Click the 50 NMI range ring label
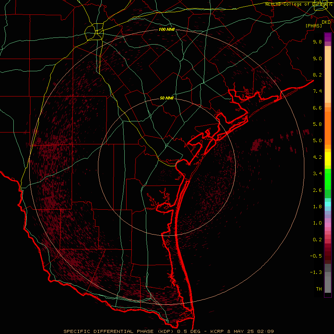The height and width of the screenshot is (334, 334). coord(167,98)
